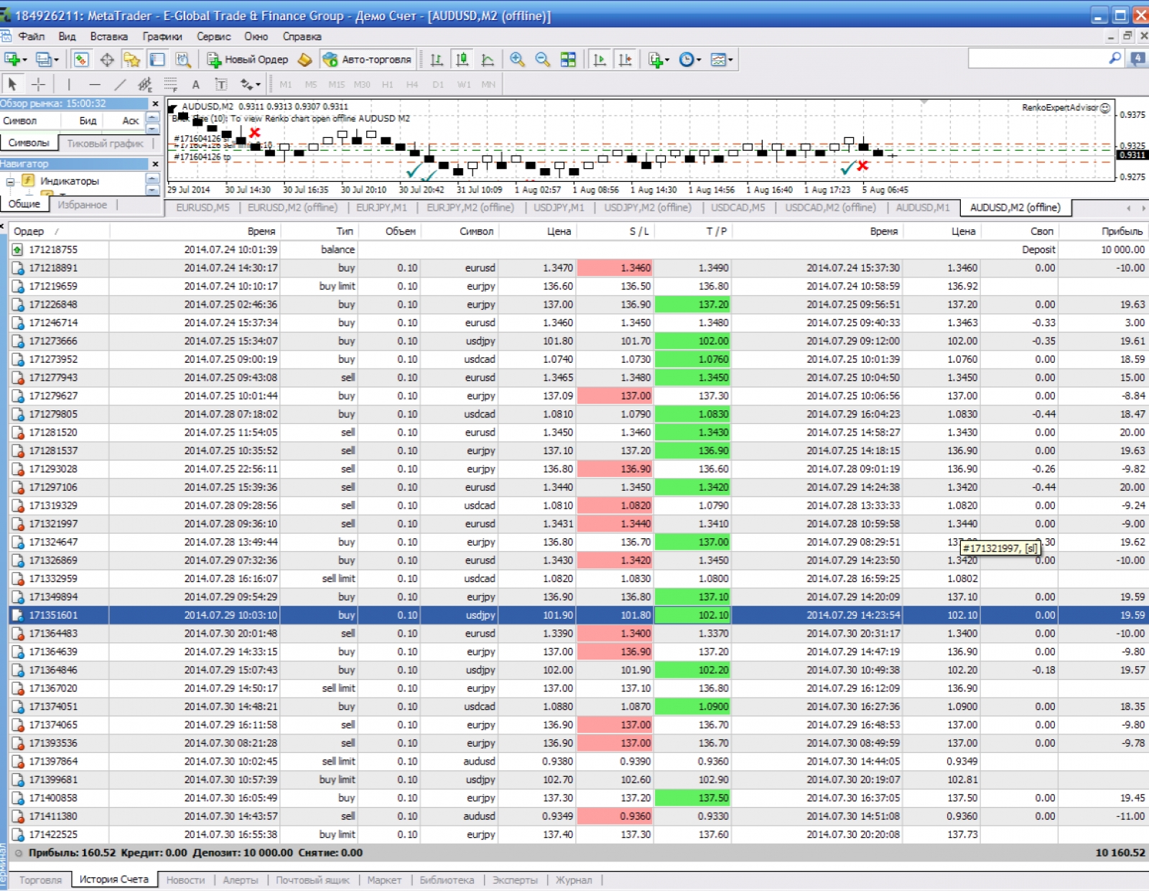Open the Journal terminal tab
Screen dimensions: 1149x891
point(574,880)
